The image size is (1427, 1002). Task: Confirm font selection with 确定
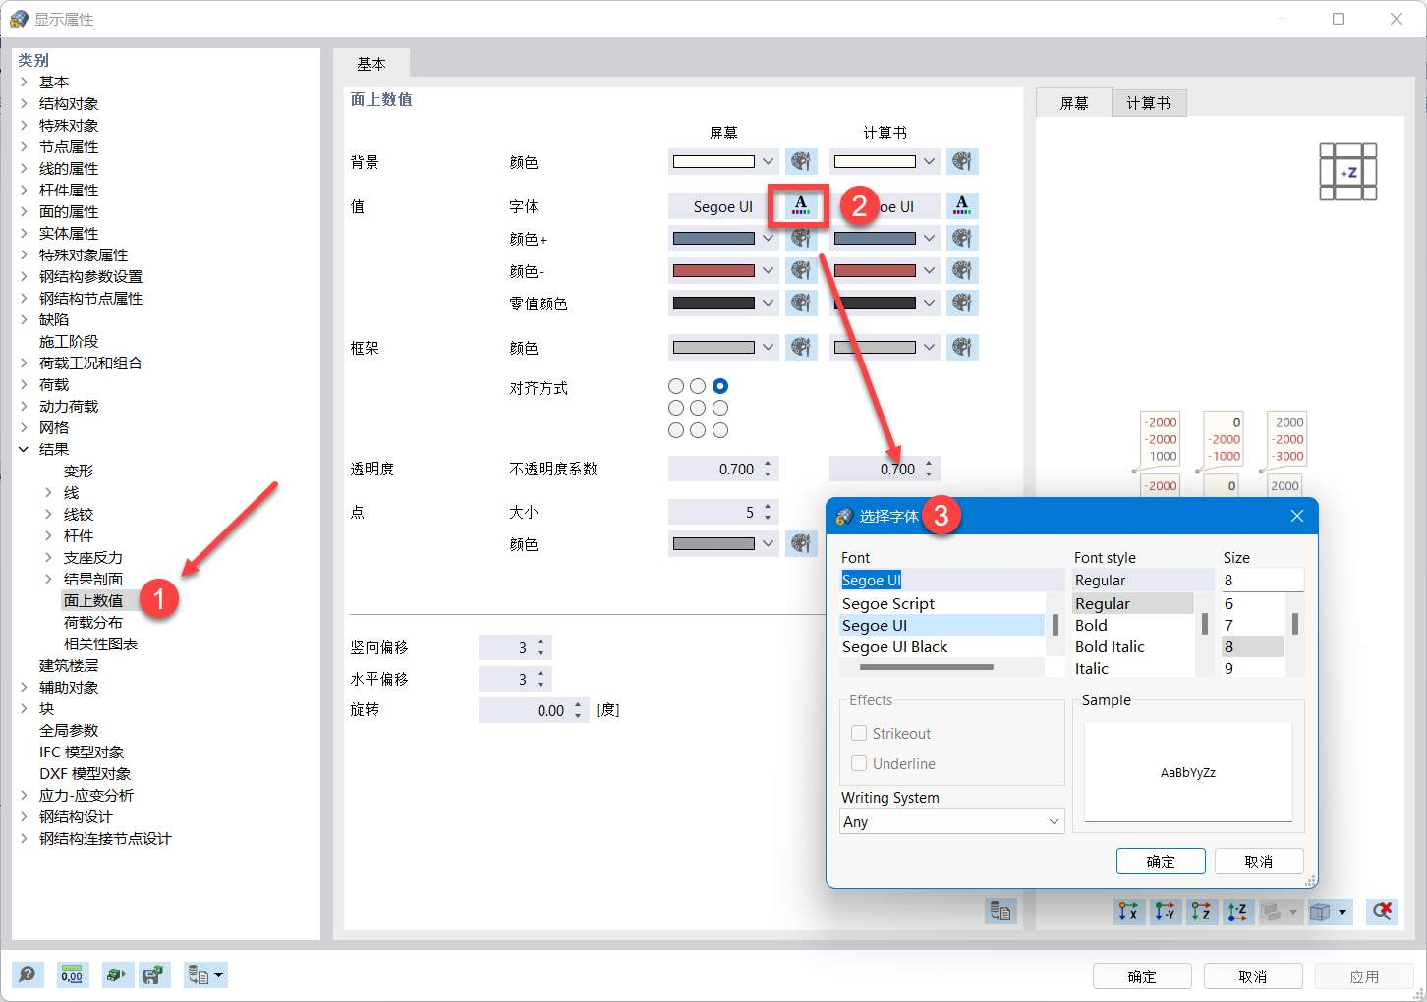[x=1160, y=861]
